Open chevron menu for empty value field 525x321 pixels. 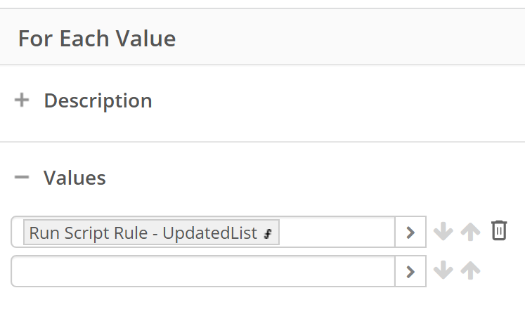410,271
